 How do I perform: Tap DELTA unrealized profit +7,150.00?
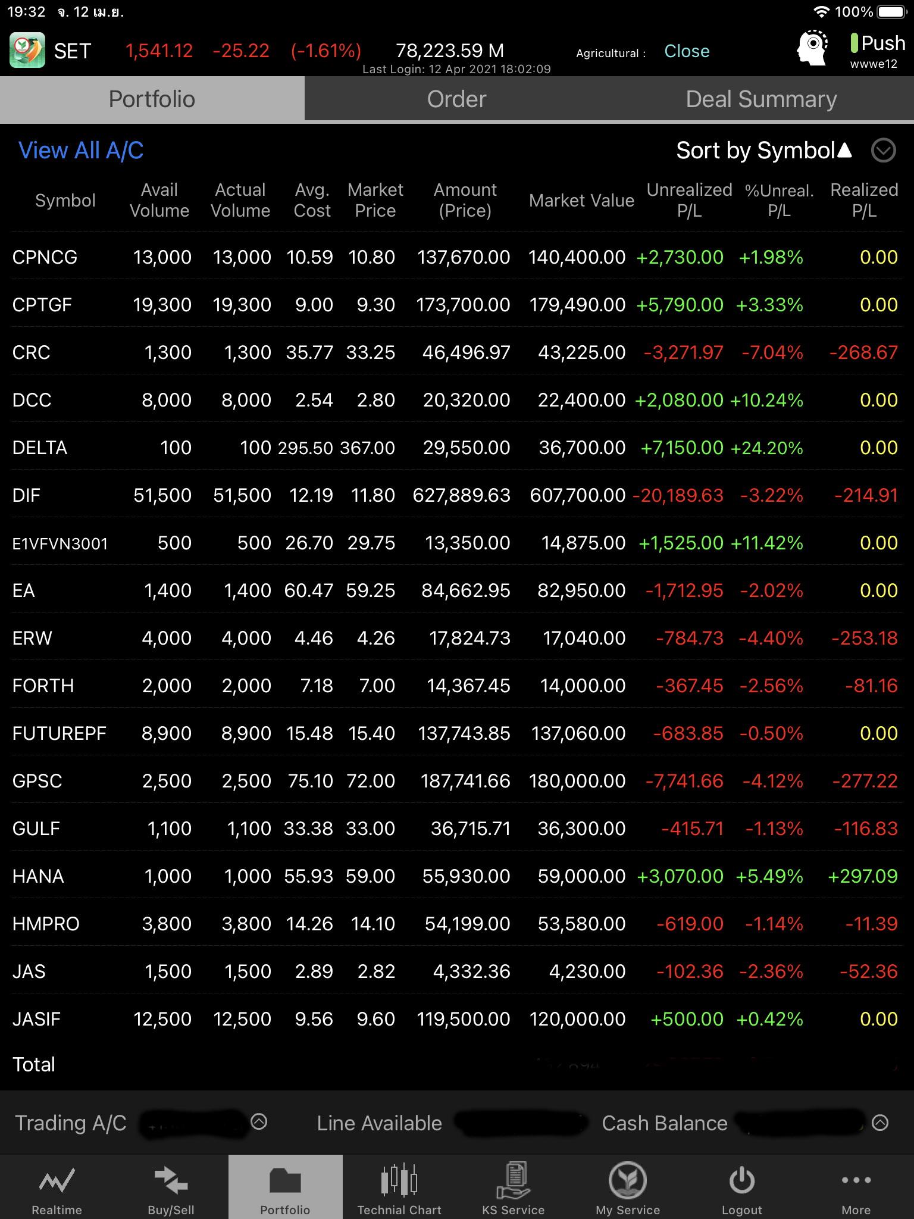click(682, 448)
